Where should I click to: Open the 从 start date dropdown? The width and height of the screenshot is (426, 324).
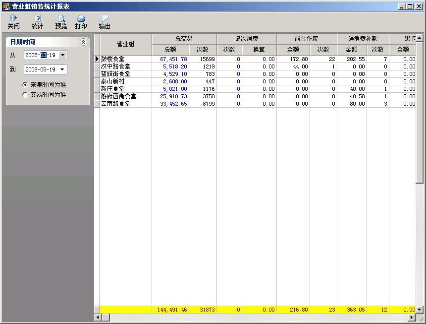pos(62,55)
